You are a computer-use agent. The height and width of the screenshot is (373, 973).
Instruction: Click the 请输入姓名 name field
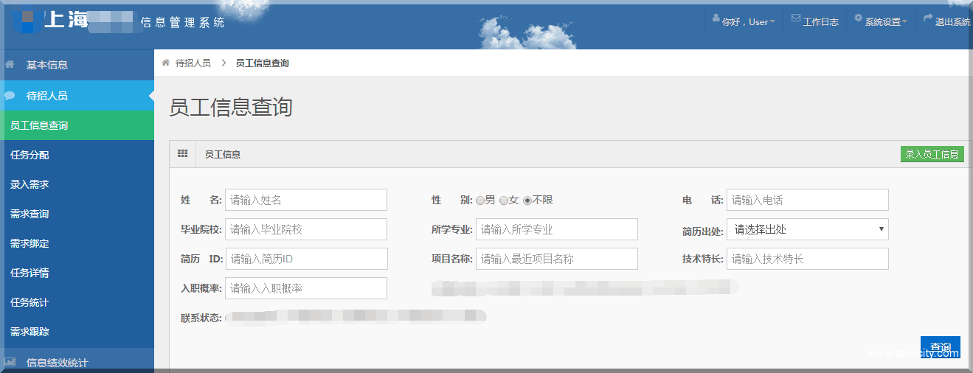coord(306,200)
